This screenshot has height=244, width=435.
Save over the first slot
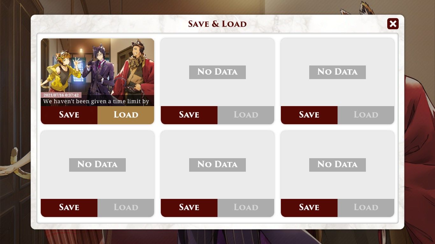click(69, 115)
